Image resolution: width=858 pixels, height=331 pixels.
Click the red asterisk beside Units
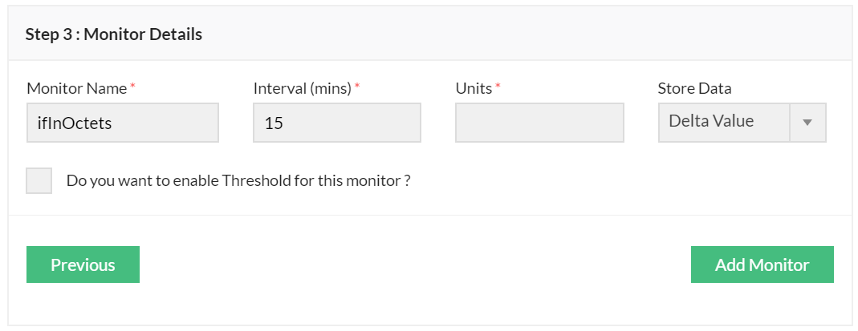[498, 86]
